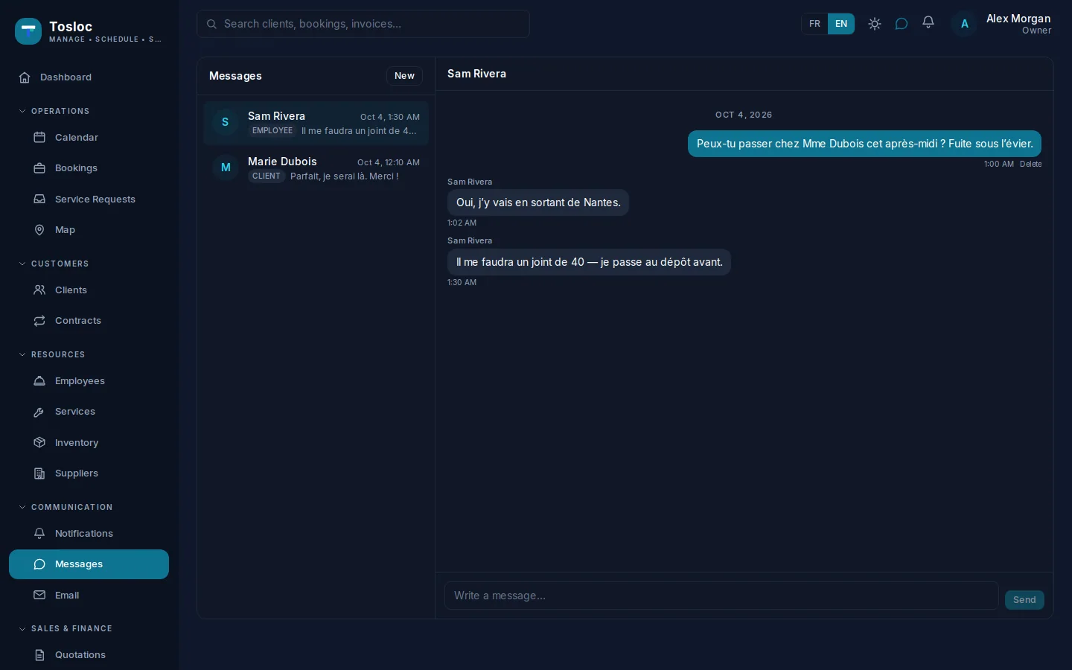Click Alex Morgan's avatar circle

coord(964,24)
